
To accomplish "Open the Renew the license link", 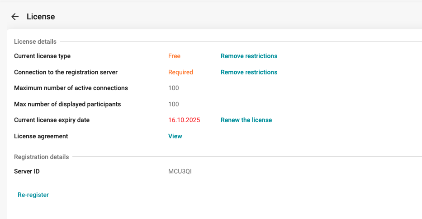I will click(x=246, y=120).
